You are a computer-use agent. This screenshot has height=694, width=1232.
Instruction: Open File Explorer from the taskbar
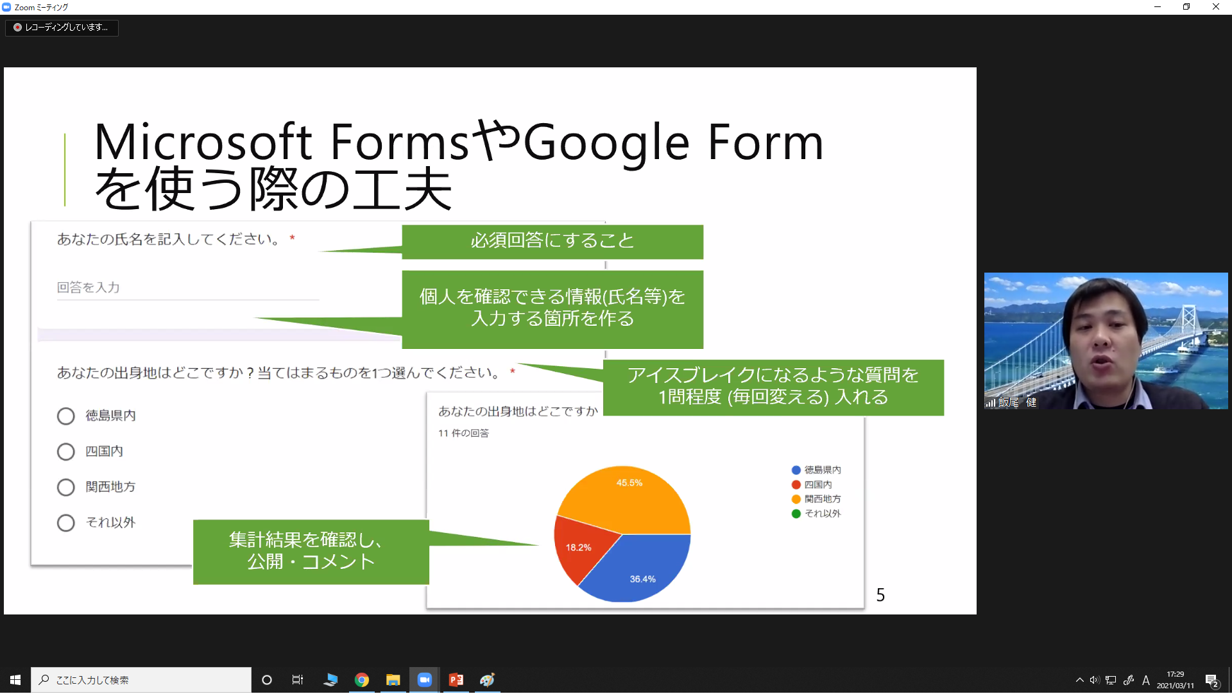coord(393,681)
